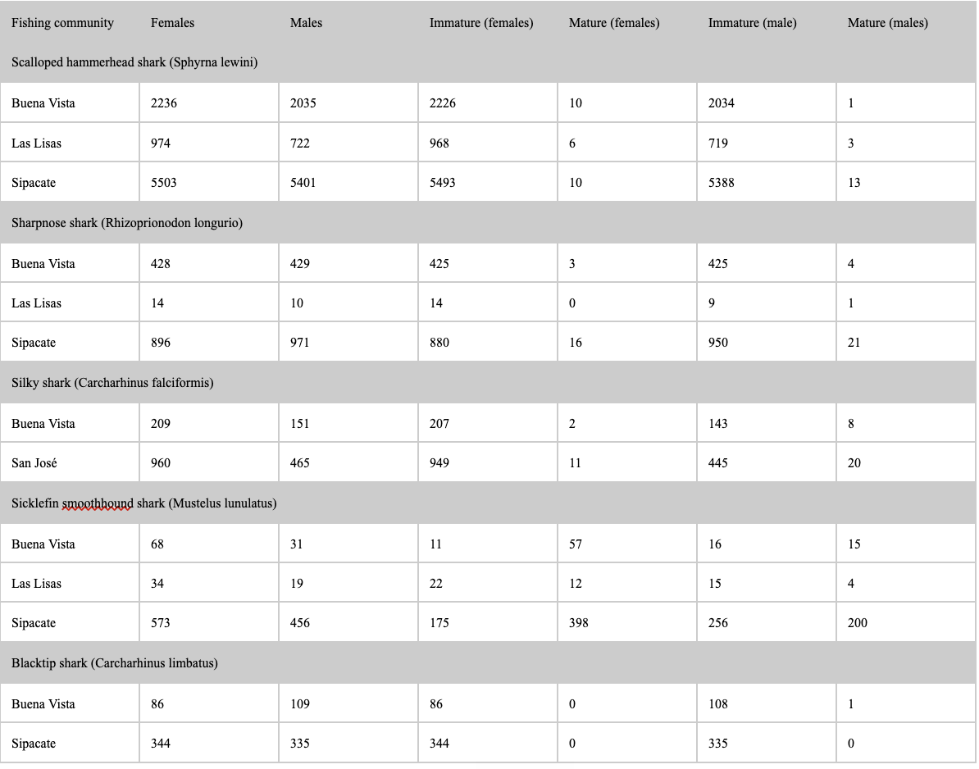Click the cell with value 949
Screen dimensions: 979x769
click(488, 463)
